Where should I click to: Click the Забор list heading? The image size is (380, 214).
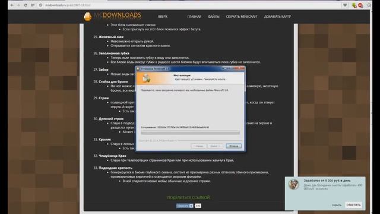(x=103, y=70)
